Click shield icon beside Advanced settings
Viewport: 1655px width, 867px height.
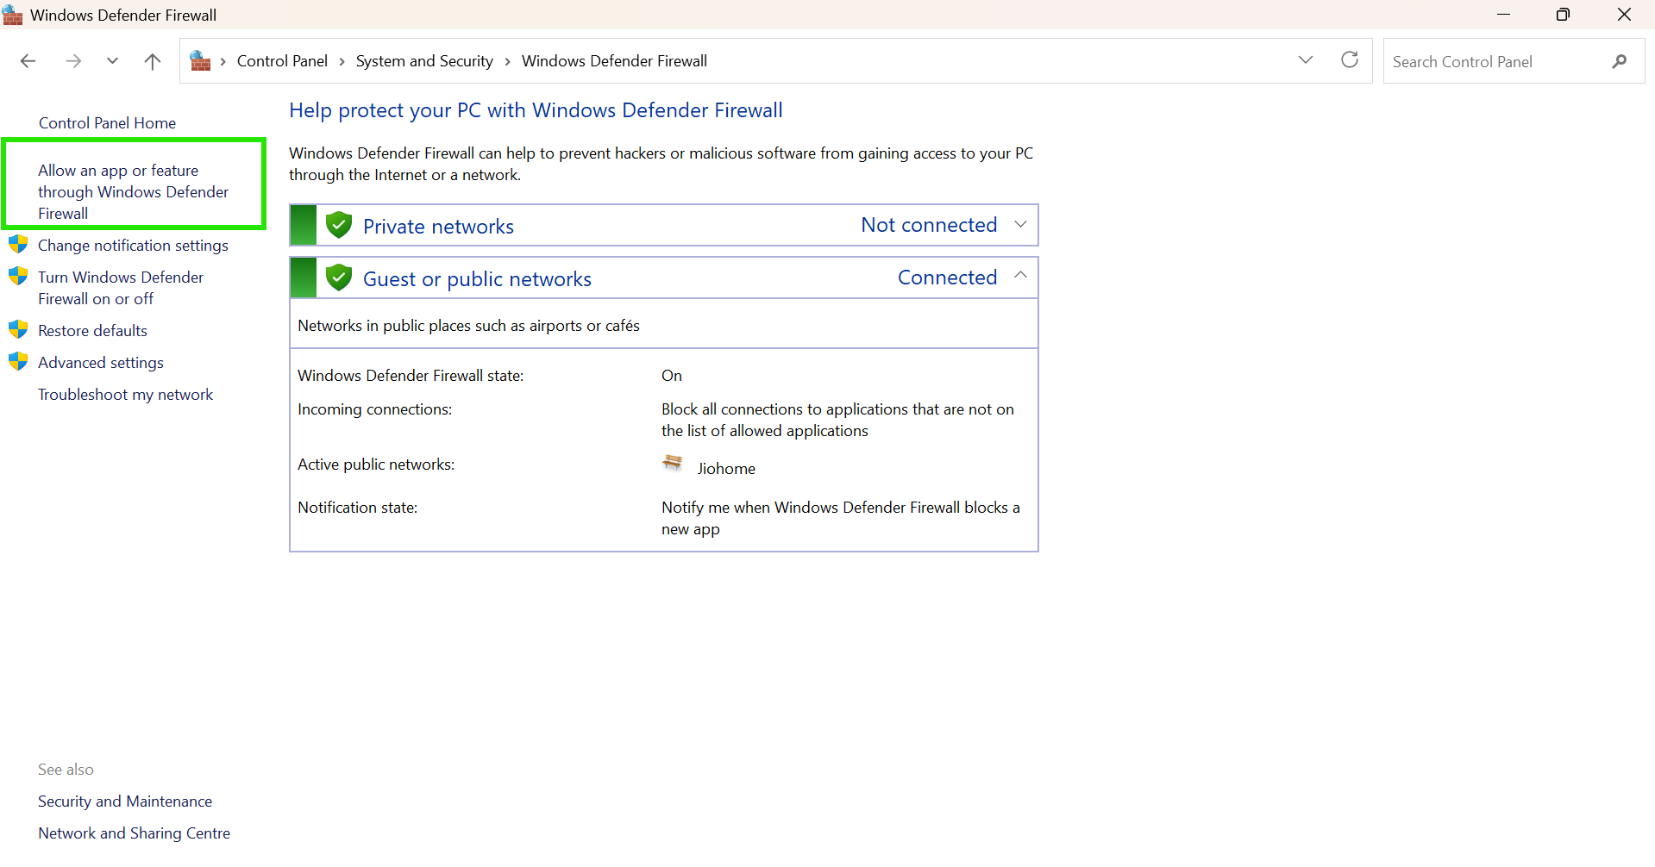coord(18,361)
